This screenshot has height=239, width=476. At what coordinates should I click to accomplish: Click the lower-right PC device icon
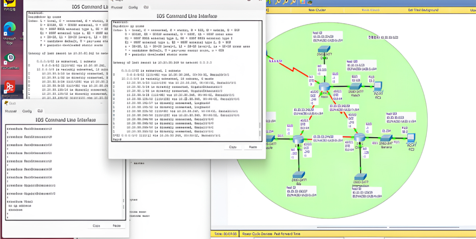411,138
